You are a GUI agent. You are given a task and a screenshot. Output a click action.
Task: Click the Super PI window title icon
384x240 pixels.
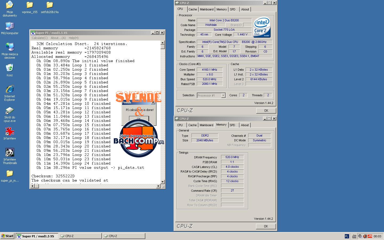[x=33, y=33]
